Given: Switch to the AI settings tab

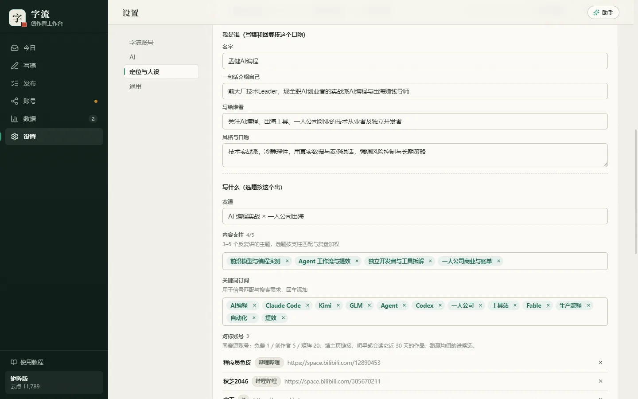Looking at the screenshot, I should pos(161,57).
